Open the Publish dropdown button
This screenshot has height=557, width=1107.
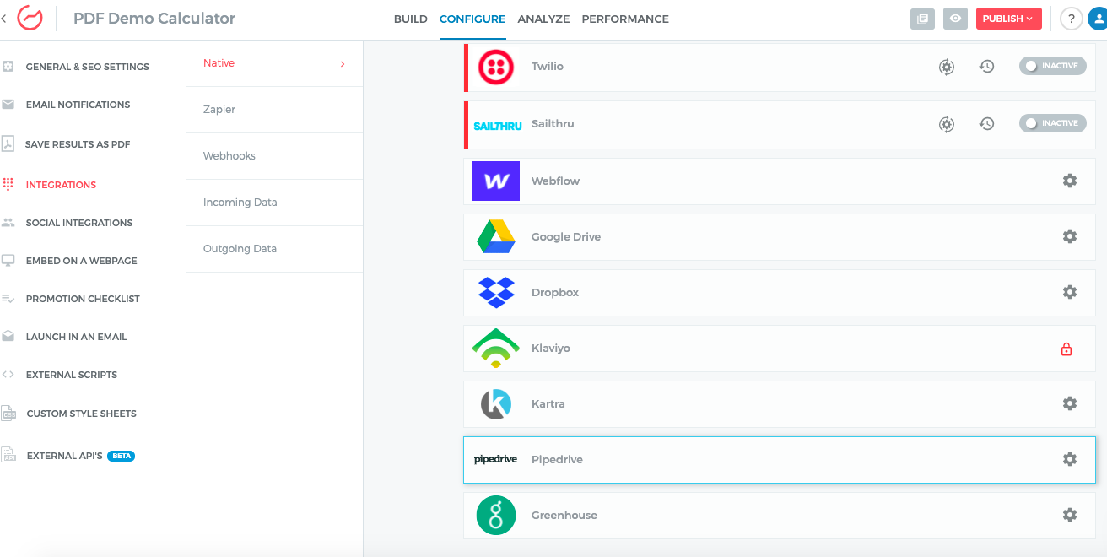(1008, 19)
